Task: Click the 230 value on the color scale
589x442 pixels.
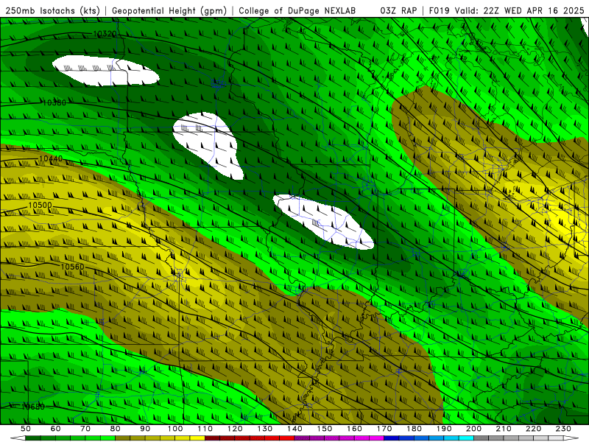Action: (x=563, y=429)
